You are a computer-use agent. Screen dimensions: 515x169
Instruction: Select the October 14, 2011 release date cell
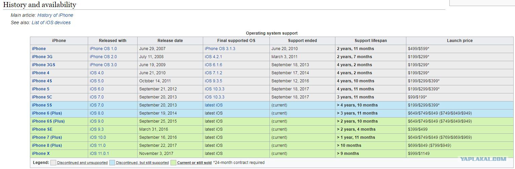(x=170, y=81)
